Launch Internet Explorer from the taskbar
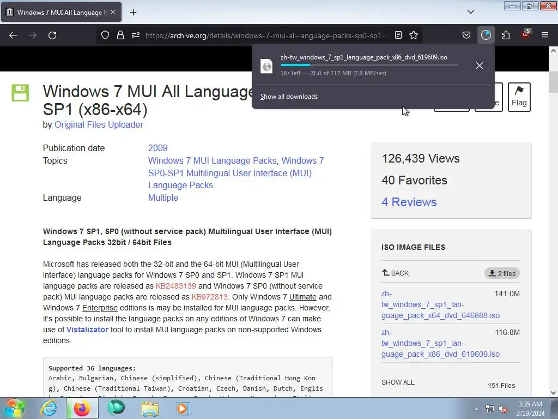 pyautogui.click(x=48, y=408)
